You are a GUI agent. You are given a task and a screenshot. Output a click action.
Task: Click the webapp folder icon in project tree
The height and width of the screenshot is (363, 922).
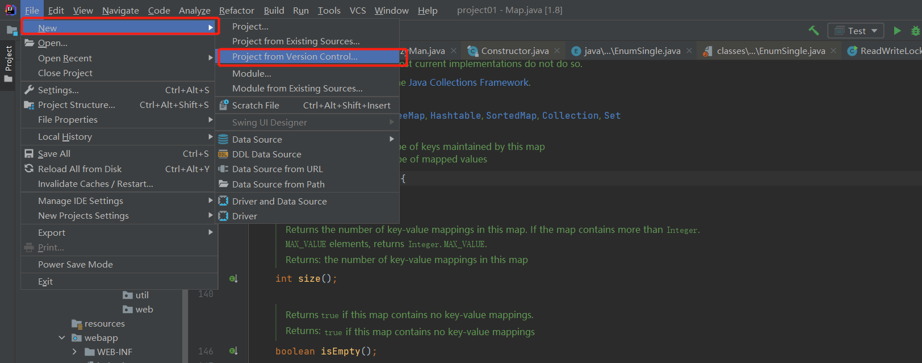(x=77, y=337)
